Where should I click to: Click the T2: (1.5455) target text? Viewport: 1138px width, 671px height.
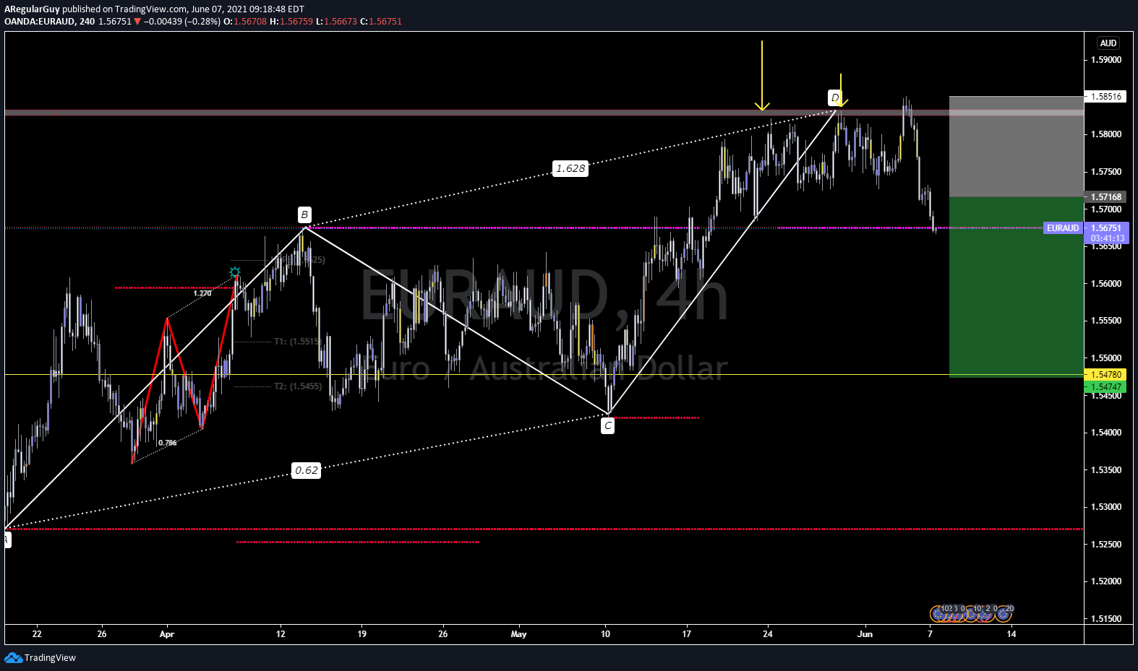tap(298, 386)
